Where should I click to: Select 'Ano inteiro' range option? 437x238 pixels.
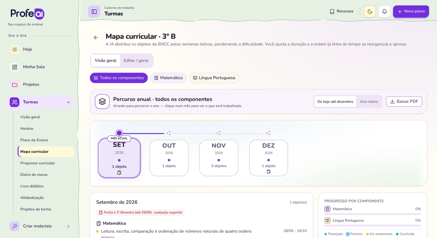tap(369, 102)
